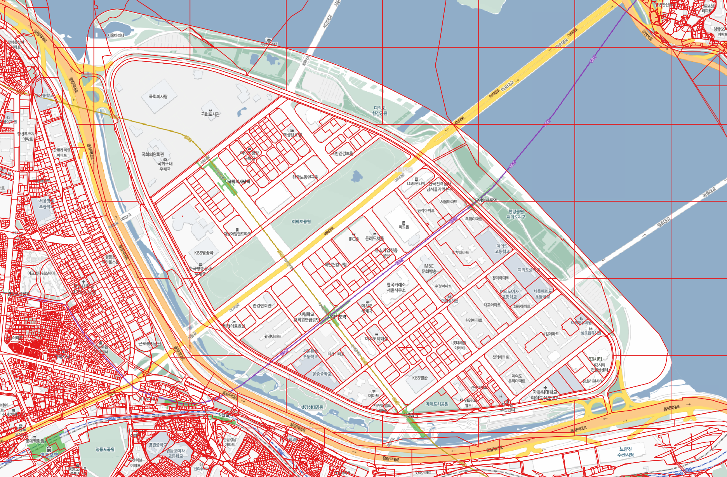Click the KBS방송국 label
Viewport: 727px width, 477px height.
click(x=204, y=253)
